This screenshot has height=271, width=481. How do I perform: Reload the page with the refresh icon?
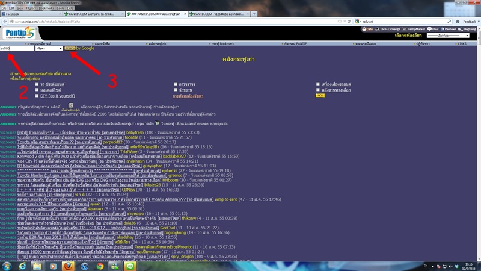click(349, 22)
